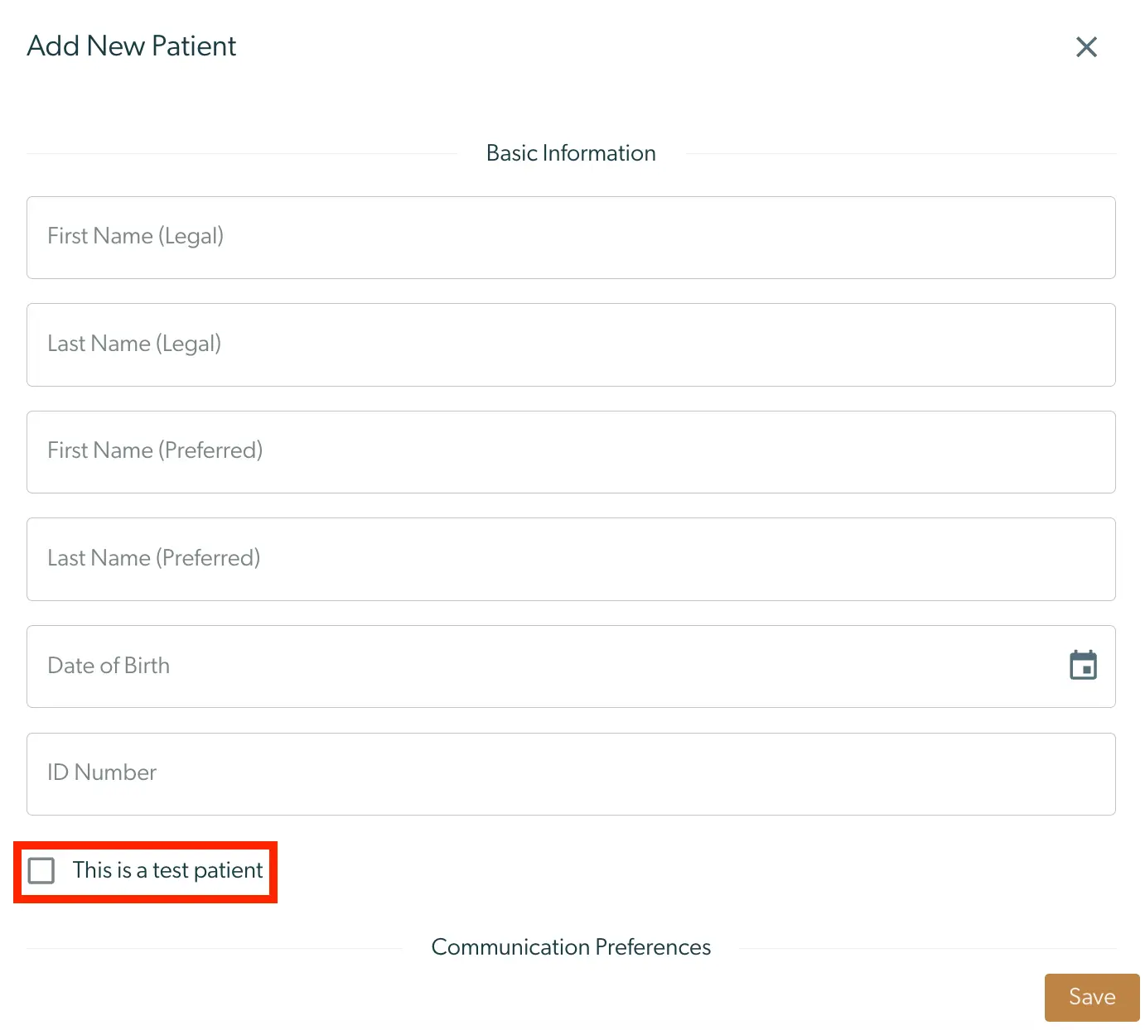
Task: Click the Basic Information section header
Action: tap(571, 152)
